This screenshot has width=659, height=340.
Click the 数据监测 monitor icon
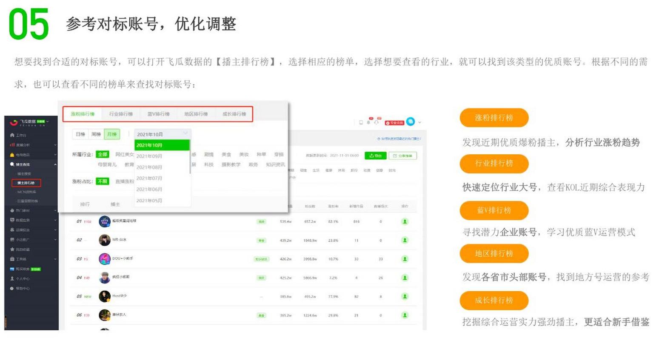(x=12, y=220)
